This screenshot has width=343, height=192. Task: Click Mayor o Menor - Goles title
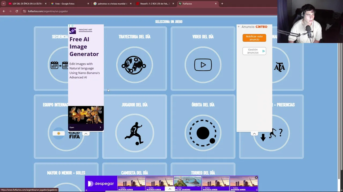66,173
